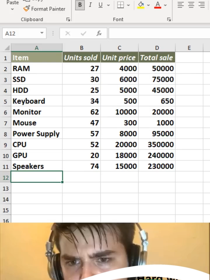Click units sold value 74
The width and height of the screenshot is (210, 280).
click(x=81, y=166)
